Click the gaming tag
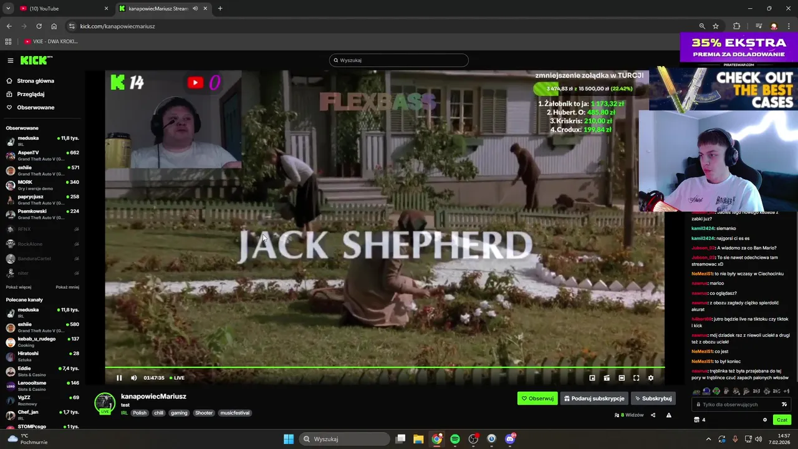798x449 pixels. coord(179,413)
